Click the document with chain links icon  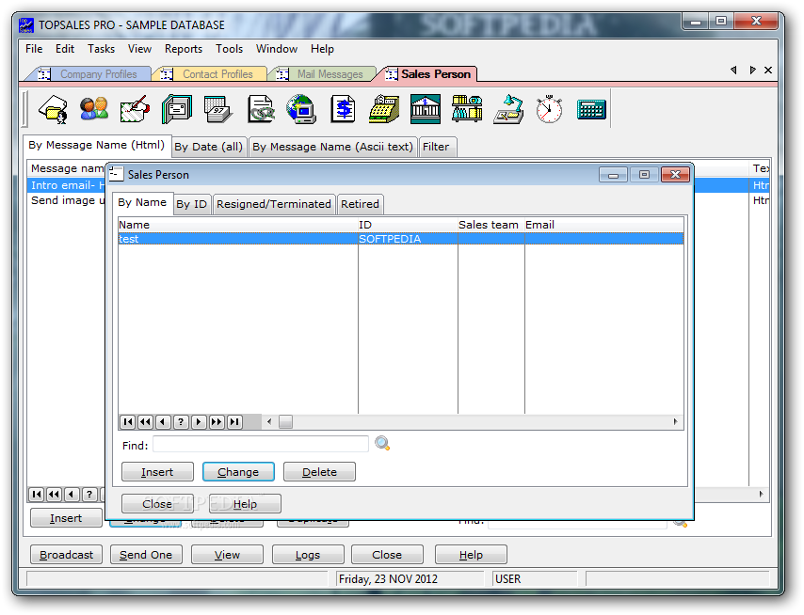tap(261, 109)
